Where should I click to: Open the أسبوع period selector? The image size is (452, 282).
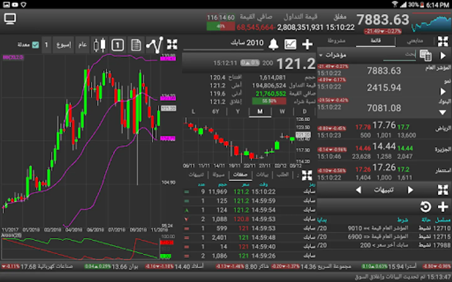coord(64,45)
